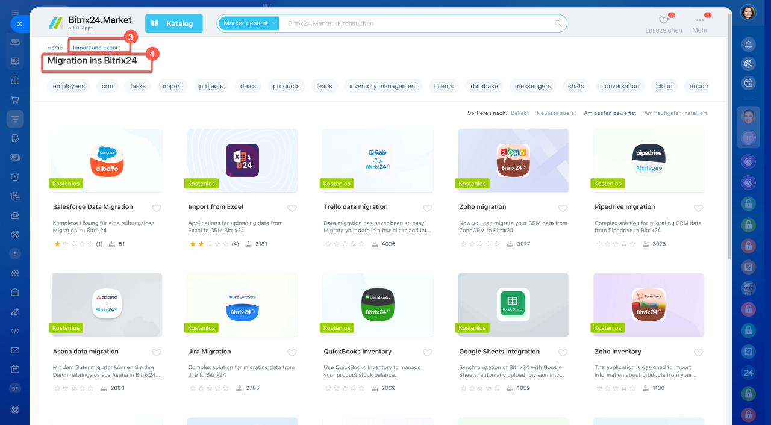Favorite Salesforce Data Migration with the heart

pos(157,208)
